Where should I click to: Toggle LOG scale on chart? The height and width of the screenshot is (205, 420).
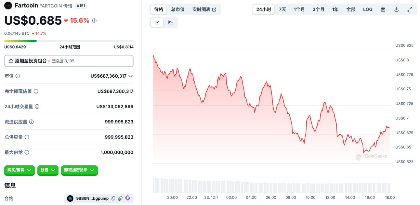coord(368,9)
